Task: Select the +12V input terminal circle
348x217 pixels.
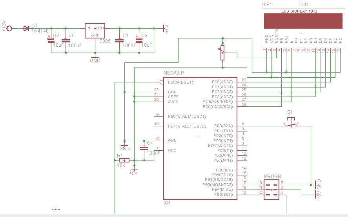Action: tap(9, 28)
